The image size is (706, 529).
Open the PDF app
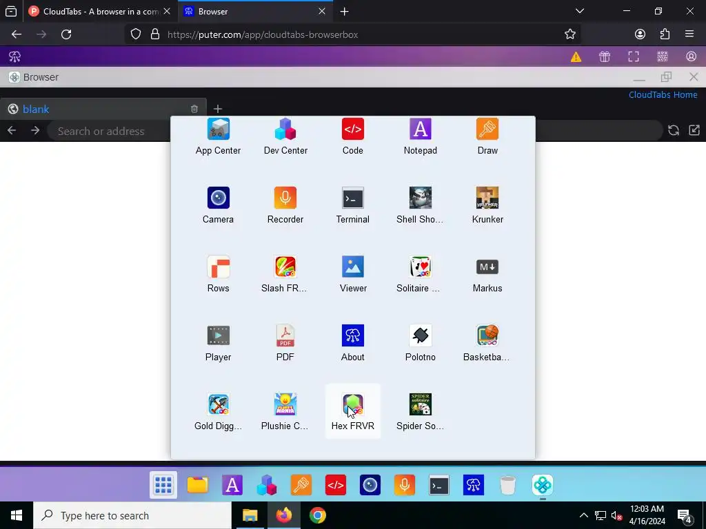285,343
